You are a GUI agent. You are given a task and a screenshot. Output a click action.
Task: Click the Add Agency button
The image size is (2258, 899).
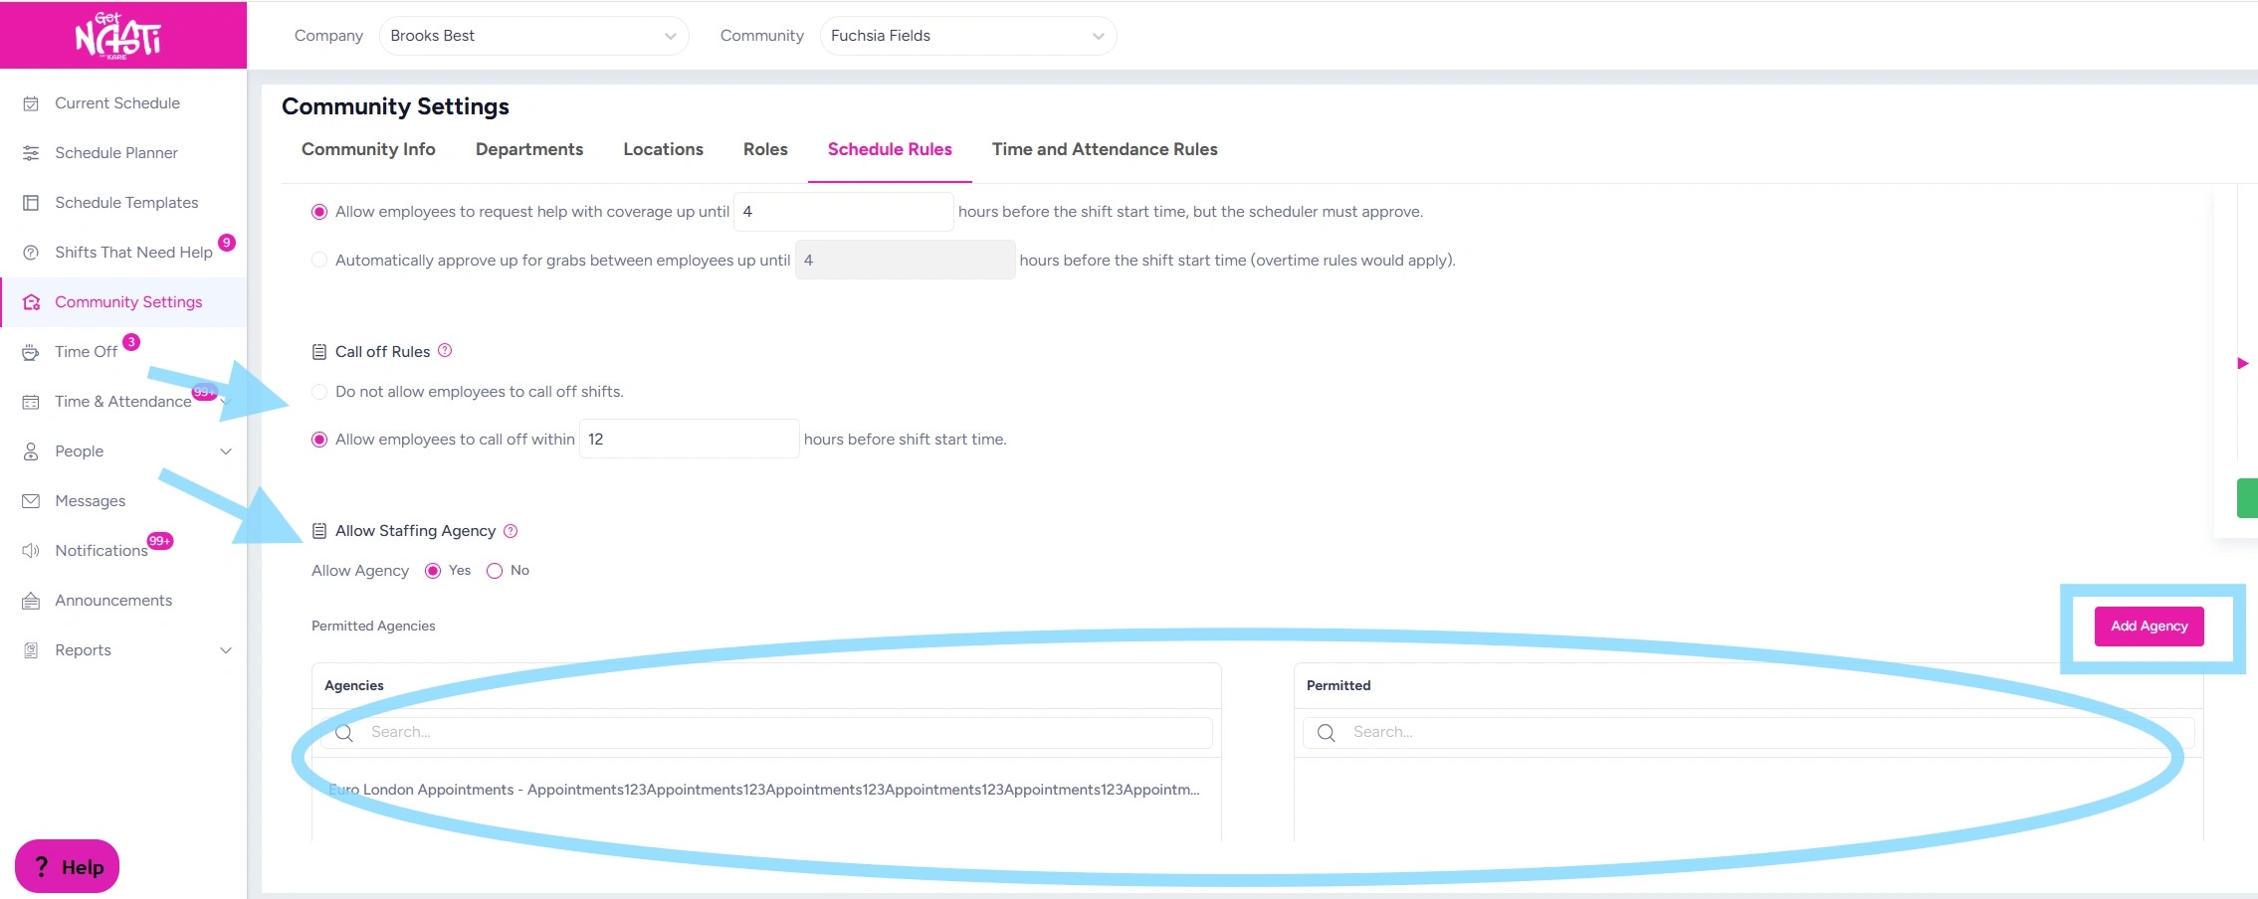click(2149, 627)
